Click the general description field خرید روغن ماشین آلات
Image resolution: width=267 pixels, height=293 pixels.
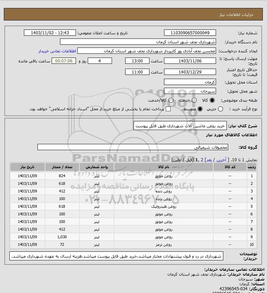pyautogui.click(x=180, y=126)
